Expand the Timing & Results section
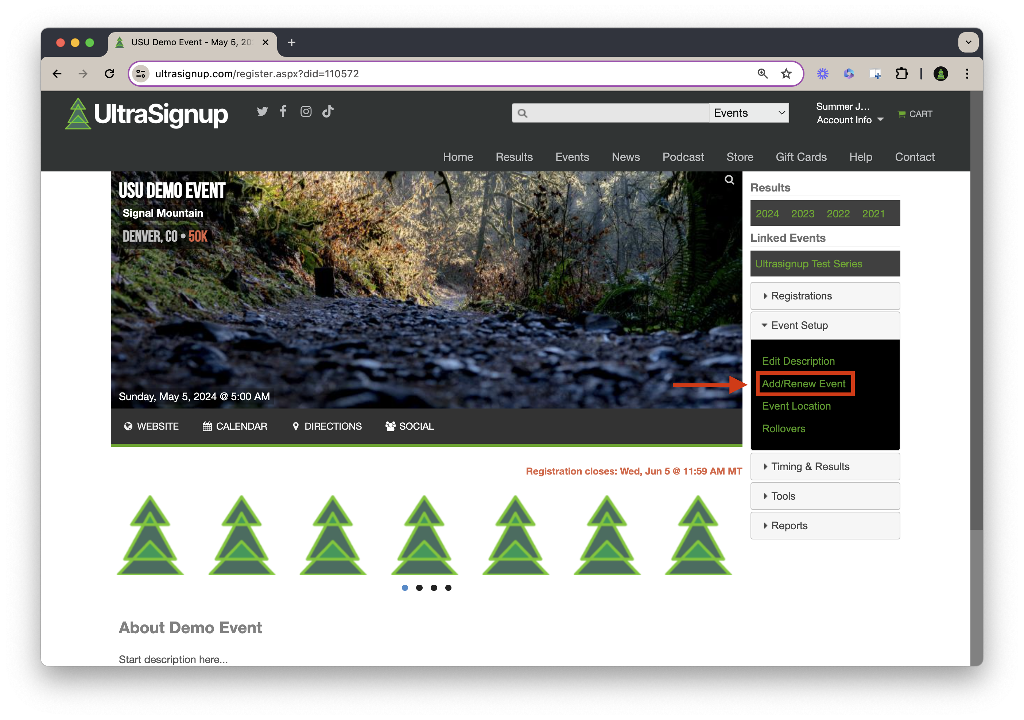The height and width of the screenshot is (720, 1024). pos(825,467)
